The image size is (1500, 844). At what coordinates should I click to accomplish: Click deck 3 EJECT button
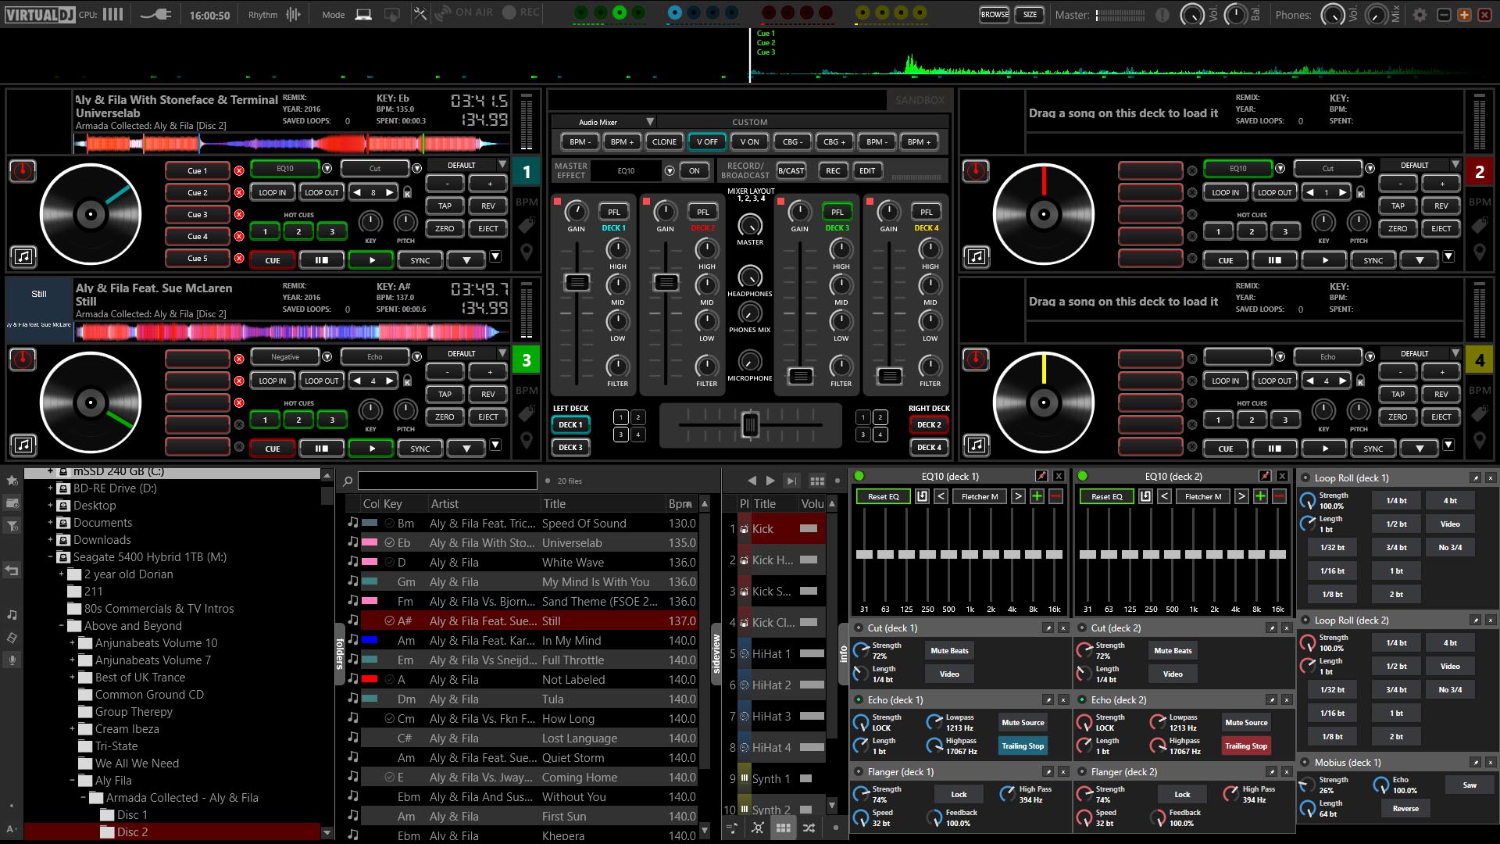[488, 417]
